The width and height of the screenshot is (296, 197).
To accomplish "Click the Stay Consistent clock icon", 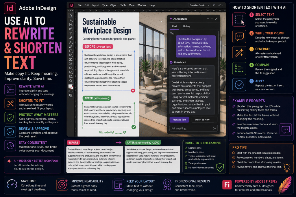I will [10, 146].
